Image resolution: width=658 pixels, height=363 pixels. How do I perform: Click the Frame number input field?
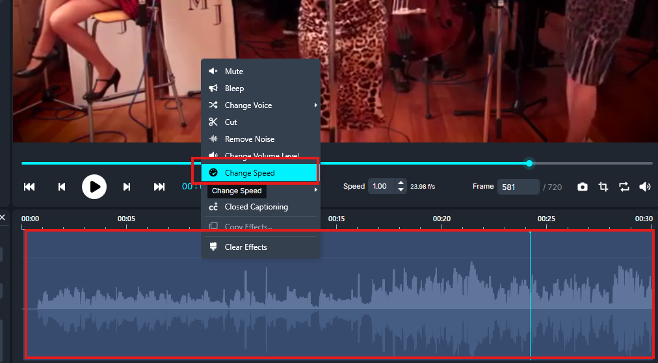(x=518, y=187)
